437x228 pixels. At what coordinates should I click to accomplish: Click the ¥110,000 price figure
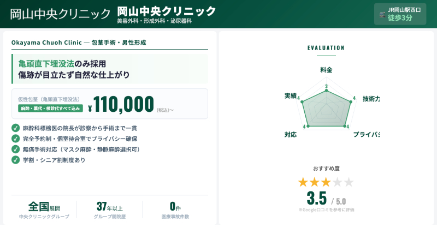[x=124, y=104]
